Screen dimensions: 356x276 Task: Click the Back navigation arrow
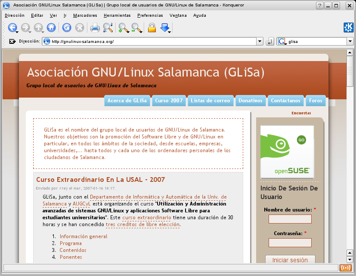point(12,28)
